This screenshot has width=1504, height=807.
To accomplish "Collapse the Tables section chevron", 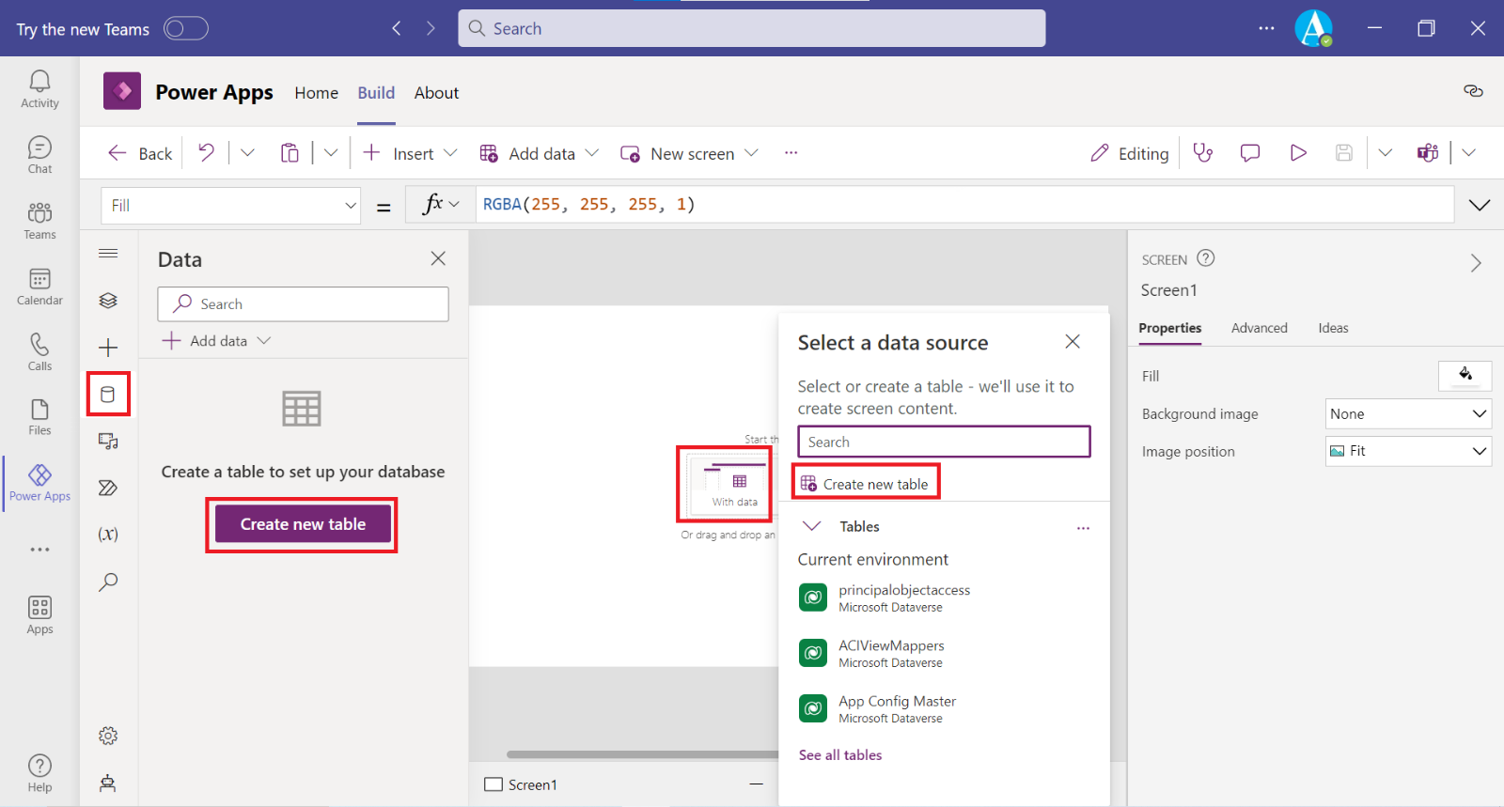I will 812,526.
